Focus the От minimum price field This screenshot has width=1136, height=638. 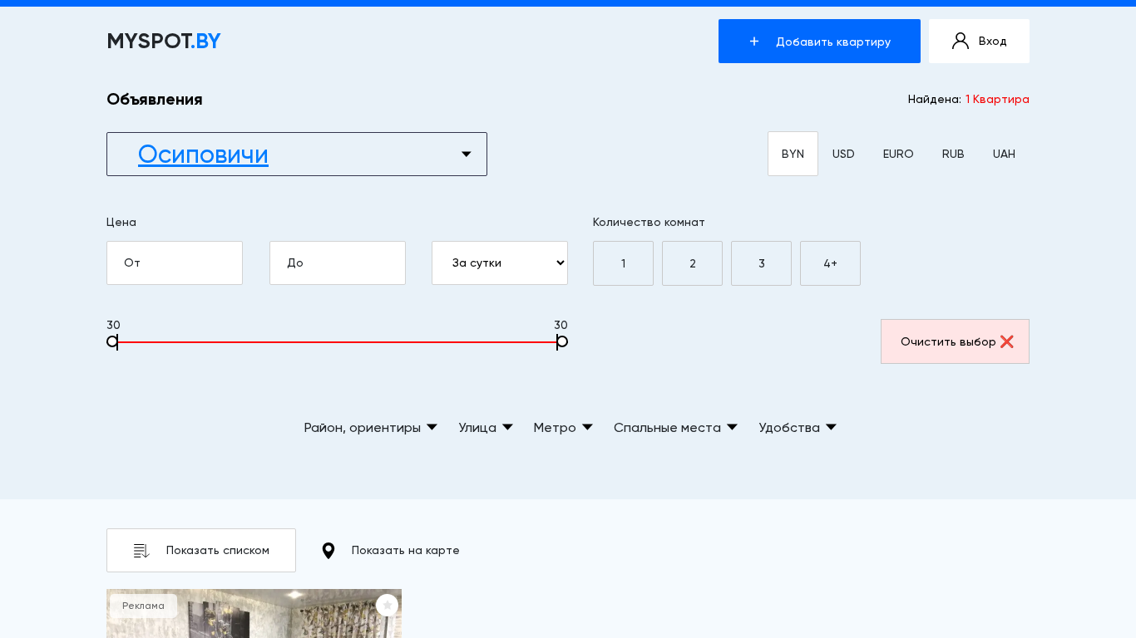pyautogui.click(x=175, y=263)
